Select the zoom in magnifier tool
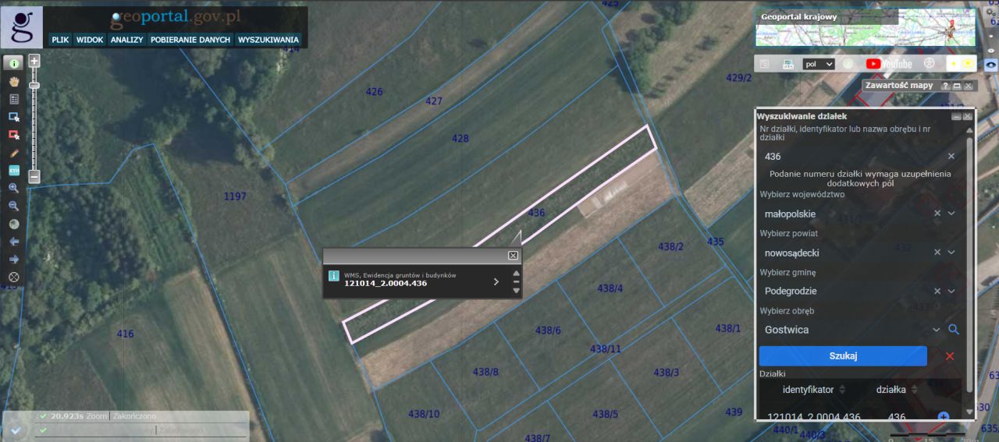 14,188
